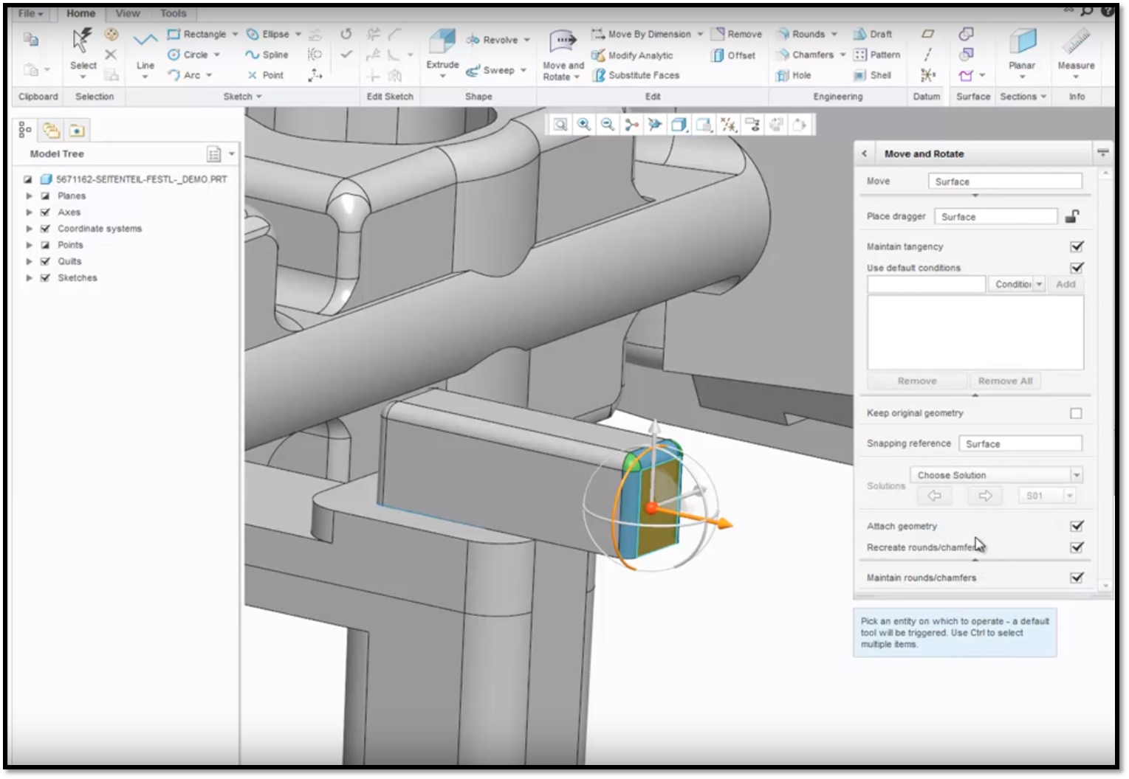
Task: Open the Rounds dropdown arrow
Action: click(x=834, y=34)
